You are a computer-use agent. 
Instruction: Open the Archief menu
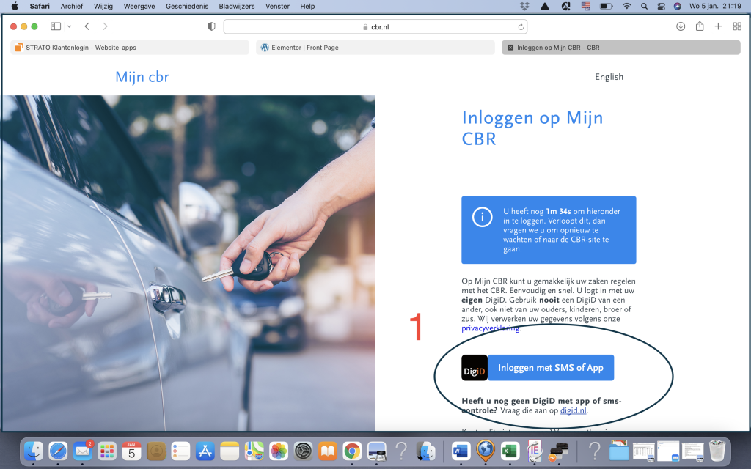71,6
